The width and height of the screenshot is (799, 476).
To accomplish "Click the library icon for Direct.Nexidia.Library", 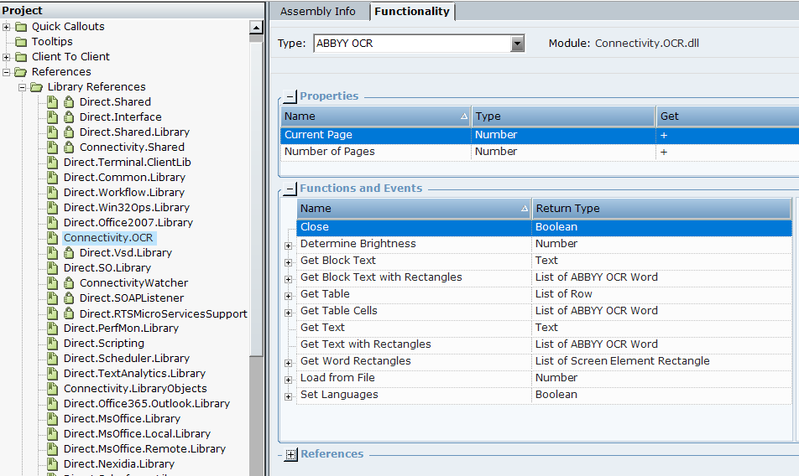I will pyautogui.click(x=53, y=464).
